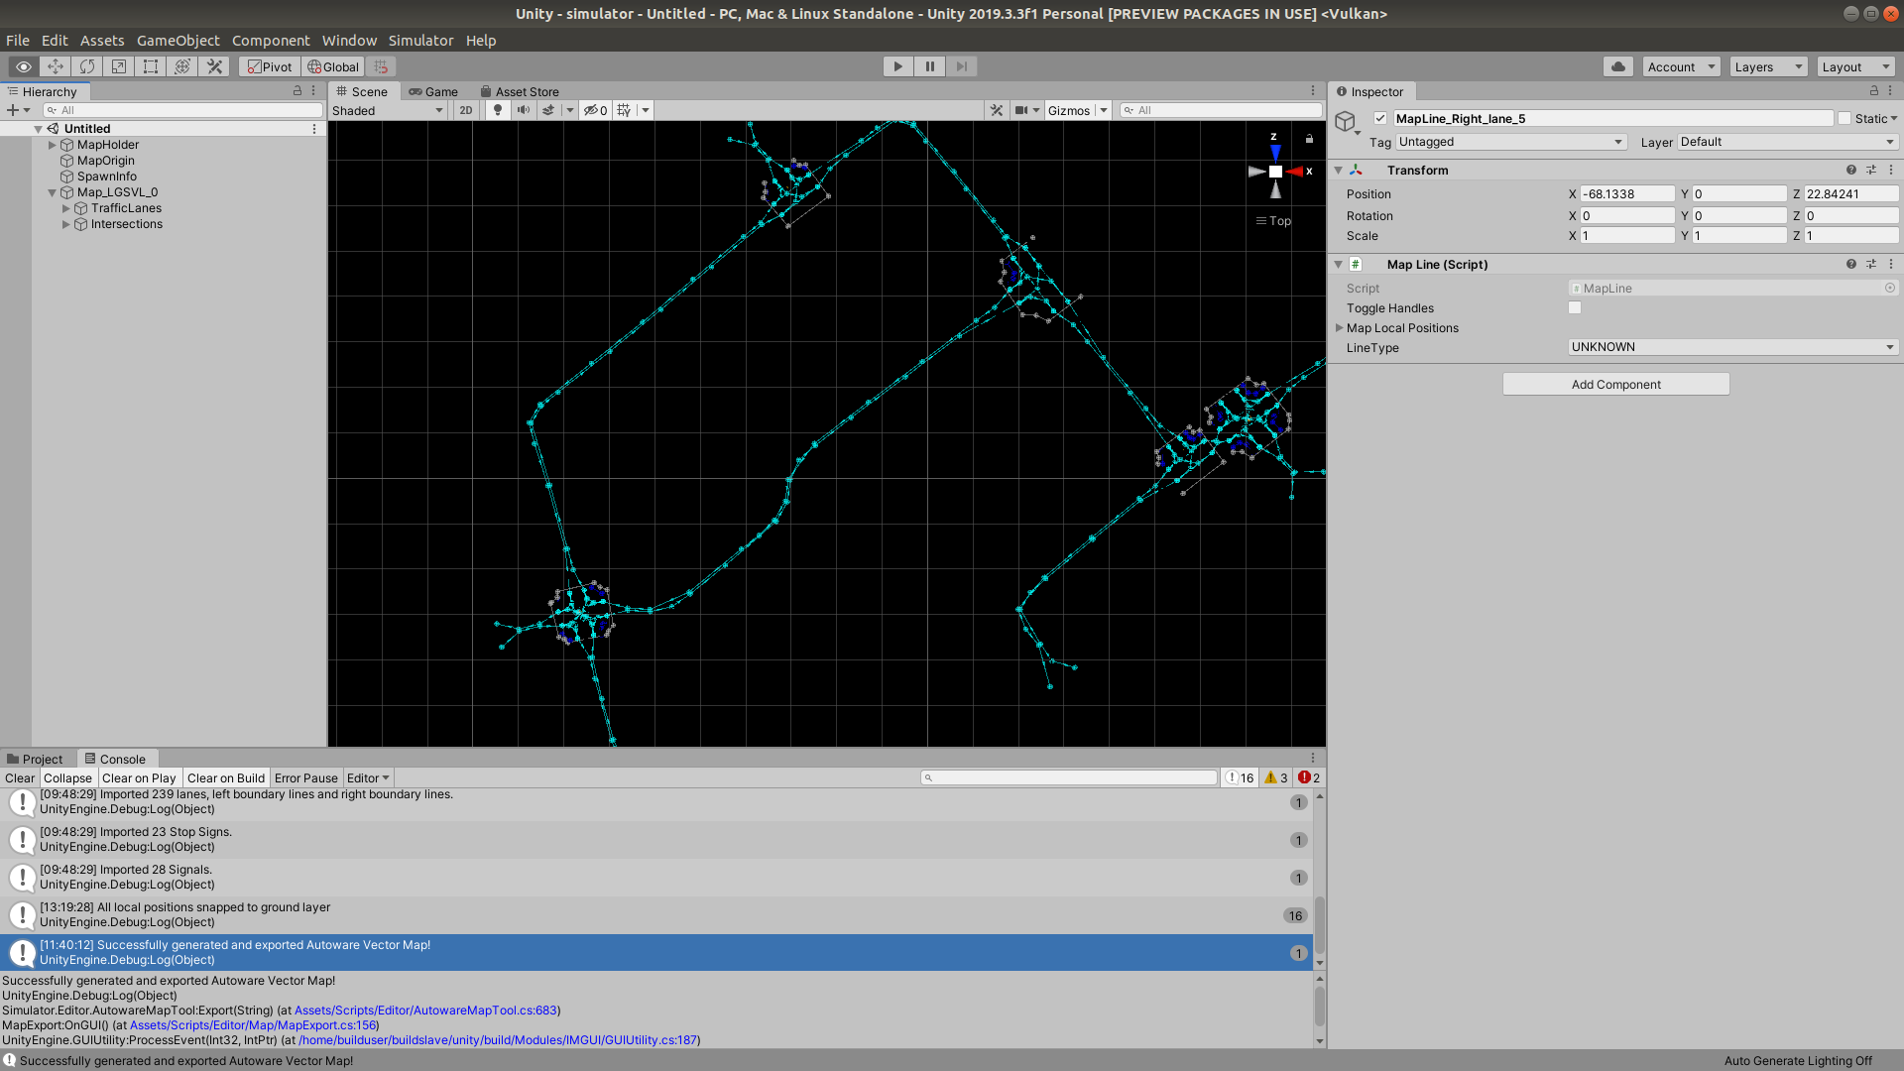
Task: Open Unity cloud services
Action: pyautogui.click(x=1618, y=66)
